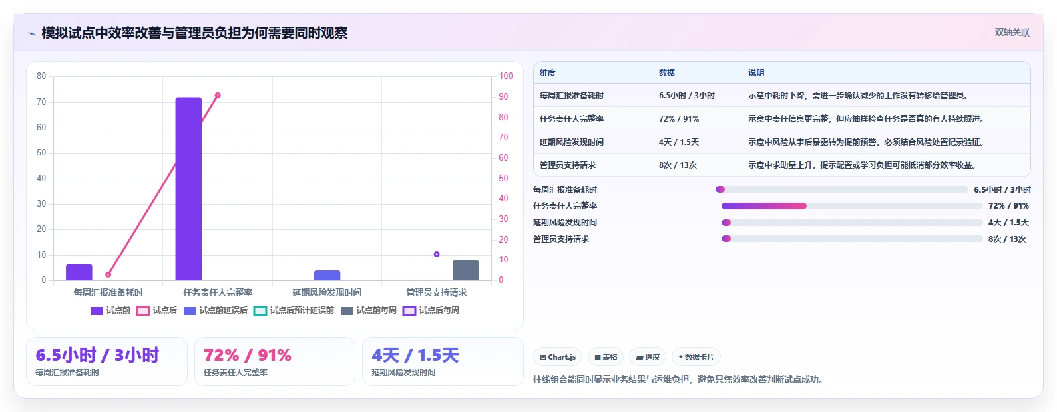Click the note starting 示意中风险从事后暴露
This screenshot has width=1057, height=412.
(868, 142)
